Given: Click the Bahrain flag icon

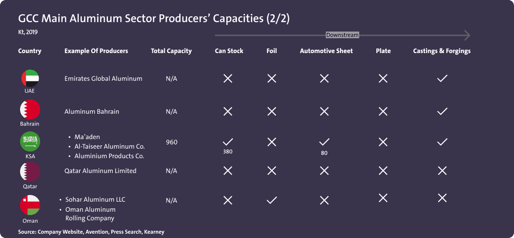Looking at the screenshot, I should point(30,111).
